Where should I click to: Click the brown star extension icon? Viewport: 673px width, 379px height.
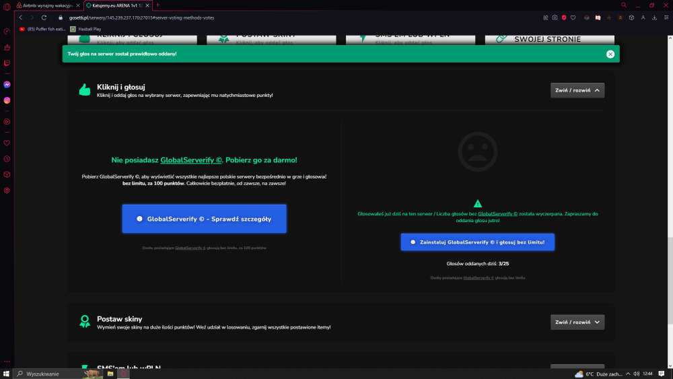pyautogui.click(x=609, y=18)
